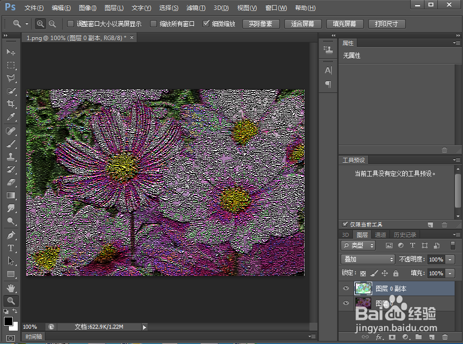Delete layer with trash icon
This screenshot has width=463, height=344.
445,337
